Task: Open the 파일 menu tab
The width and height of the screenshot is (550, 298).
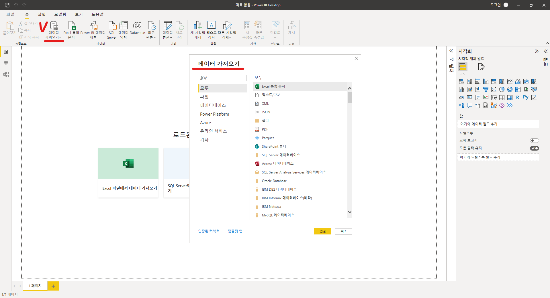Action: coord(10,14)
